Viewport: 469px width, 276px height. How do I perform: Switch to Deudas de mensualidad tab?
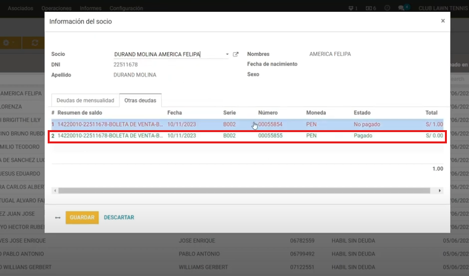click(x=86, y=101)
